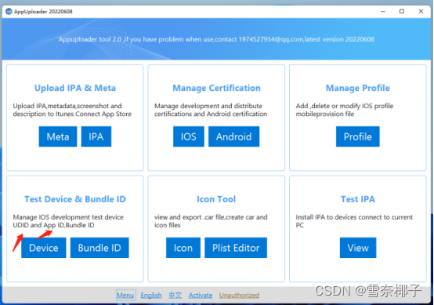Launch the Plist Editor
434x305 pixels.
point(236,248)
